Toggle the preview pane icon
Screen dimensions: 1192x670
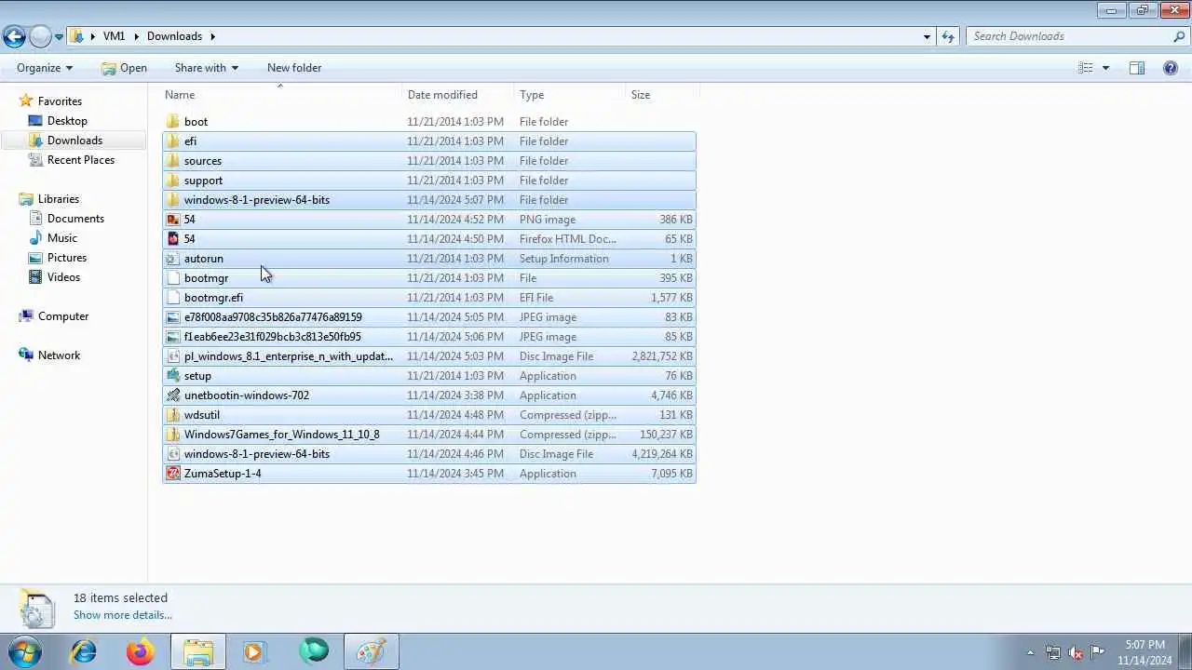(1137, 68)
